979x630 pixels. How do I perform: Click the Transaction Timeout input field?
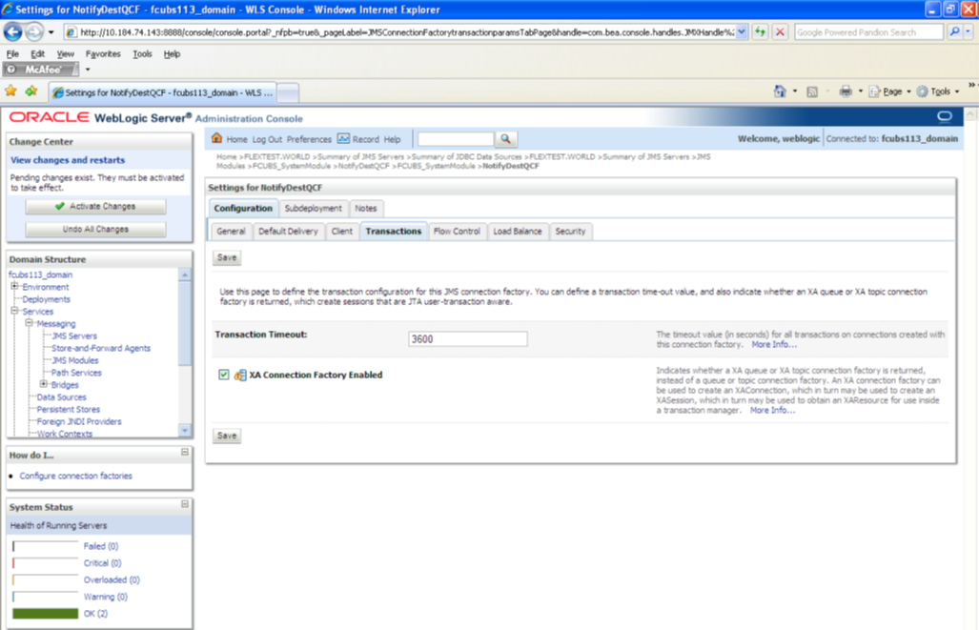point(468,339)
